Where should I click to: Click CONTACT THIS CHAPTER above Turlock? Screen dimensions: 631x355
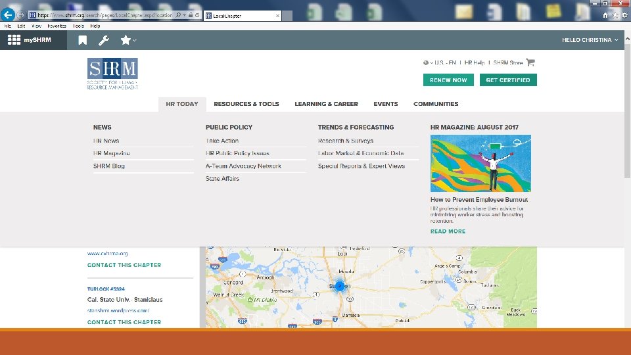pyautogui.click(x=124, y=265)
